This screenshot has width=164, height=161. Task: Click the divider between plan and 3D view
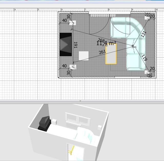tap(80, 101)
